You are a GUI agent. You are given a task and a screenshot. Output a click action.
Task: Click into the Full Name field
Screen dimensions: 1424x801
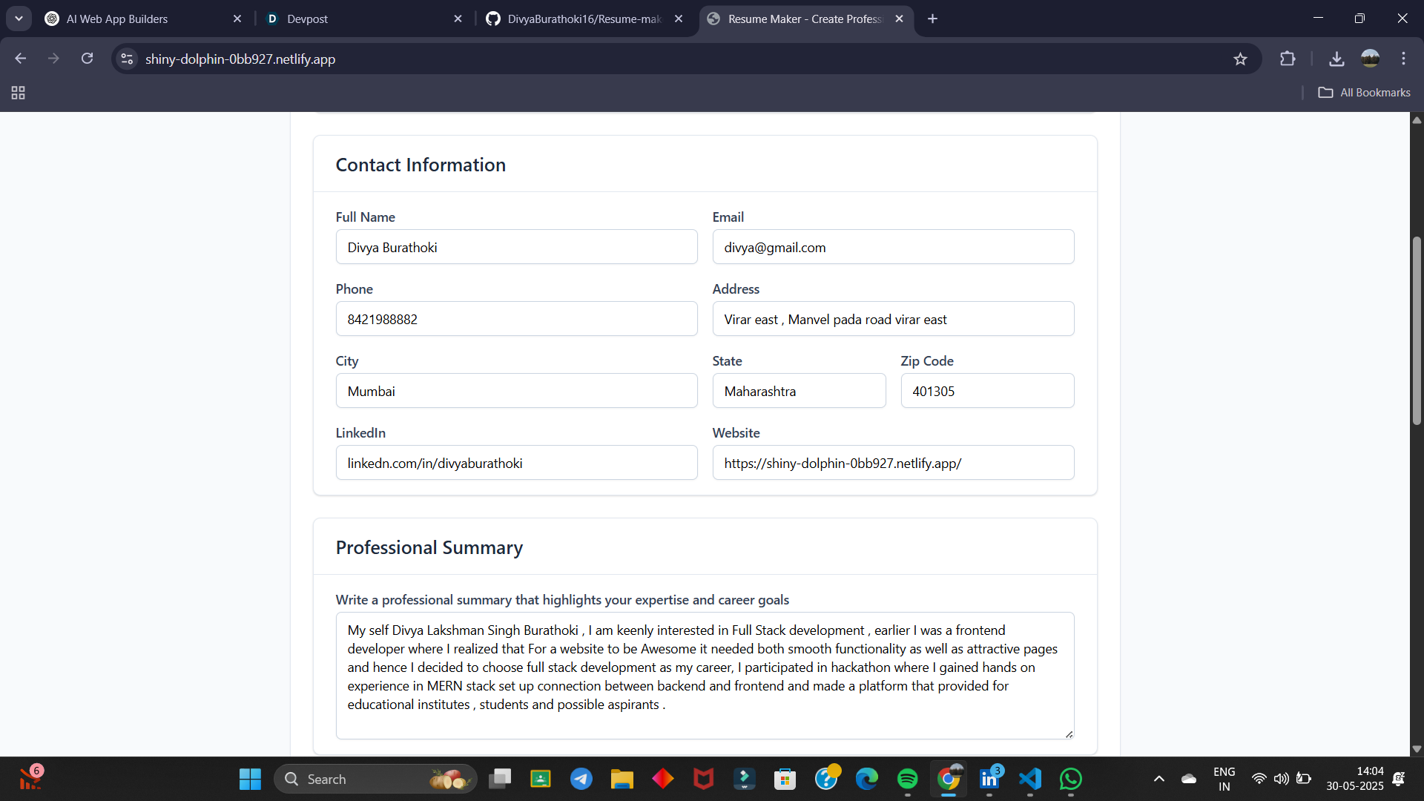click(516, 247)
